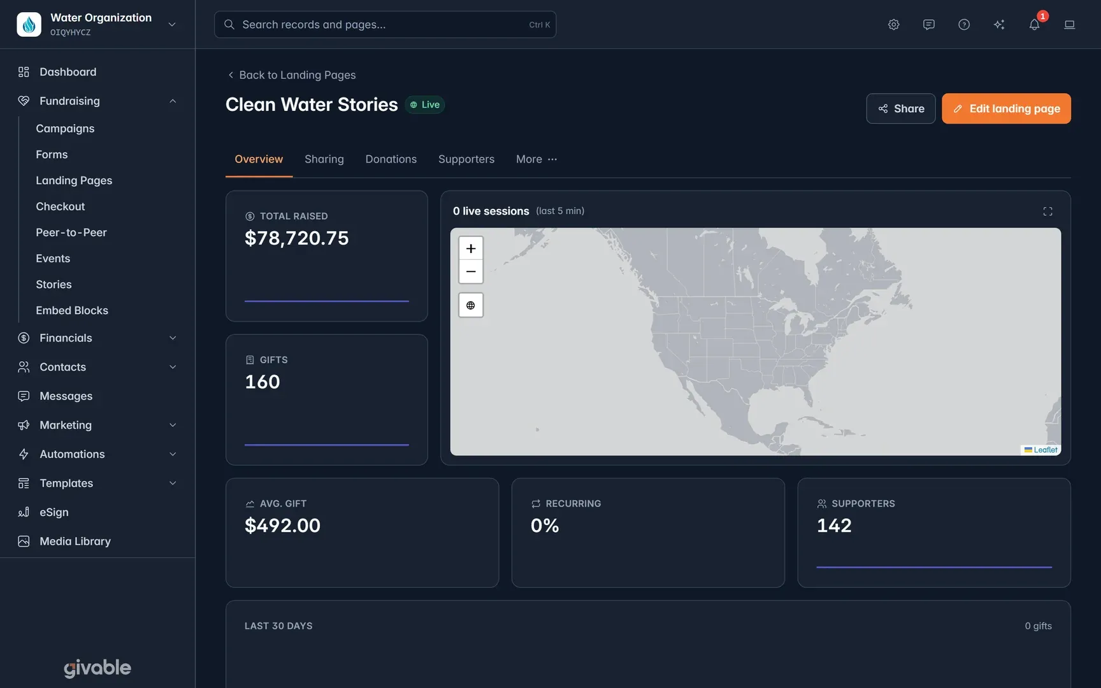Open the Leaflet attribution link
This screenshot has width=1101, height=688.
(1045, 450)
